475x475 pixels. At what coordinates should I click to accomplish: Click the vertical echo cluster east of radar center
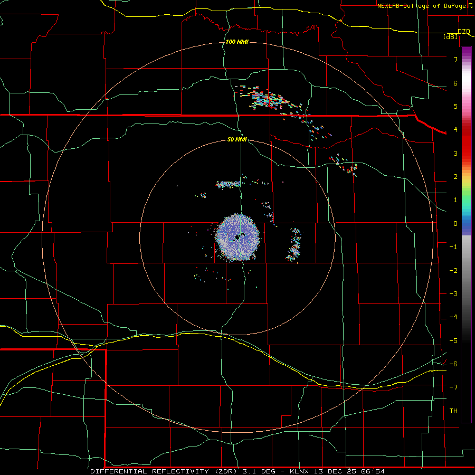point(294,245)
